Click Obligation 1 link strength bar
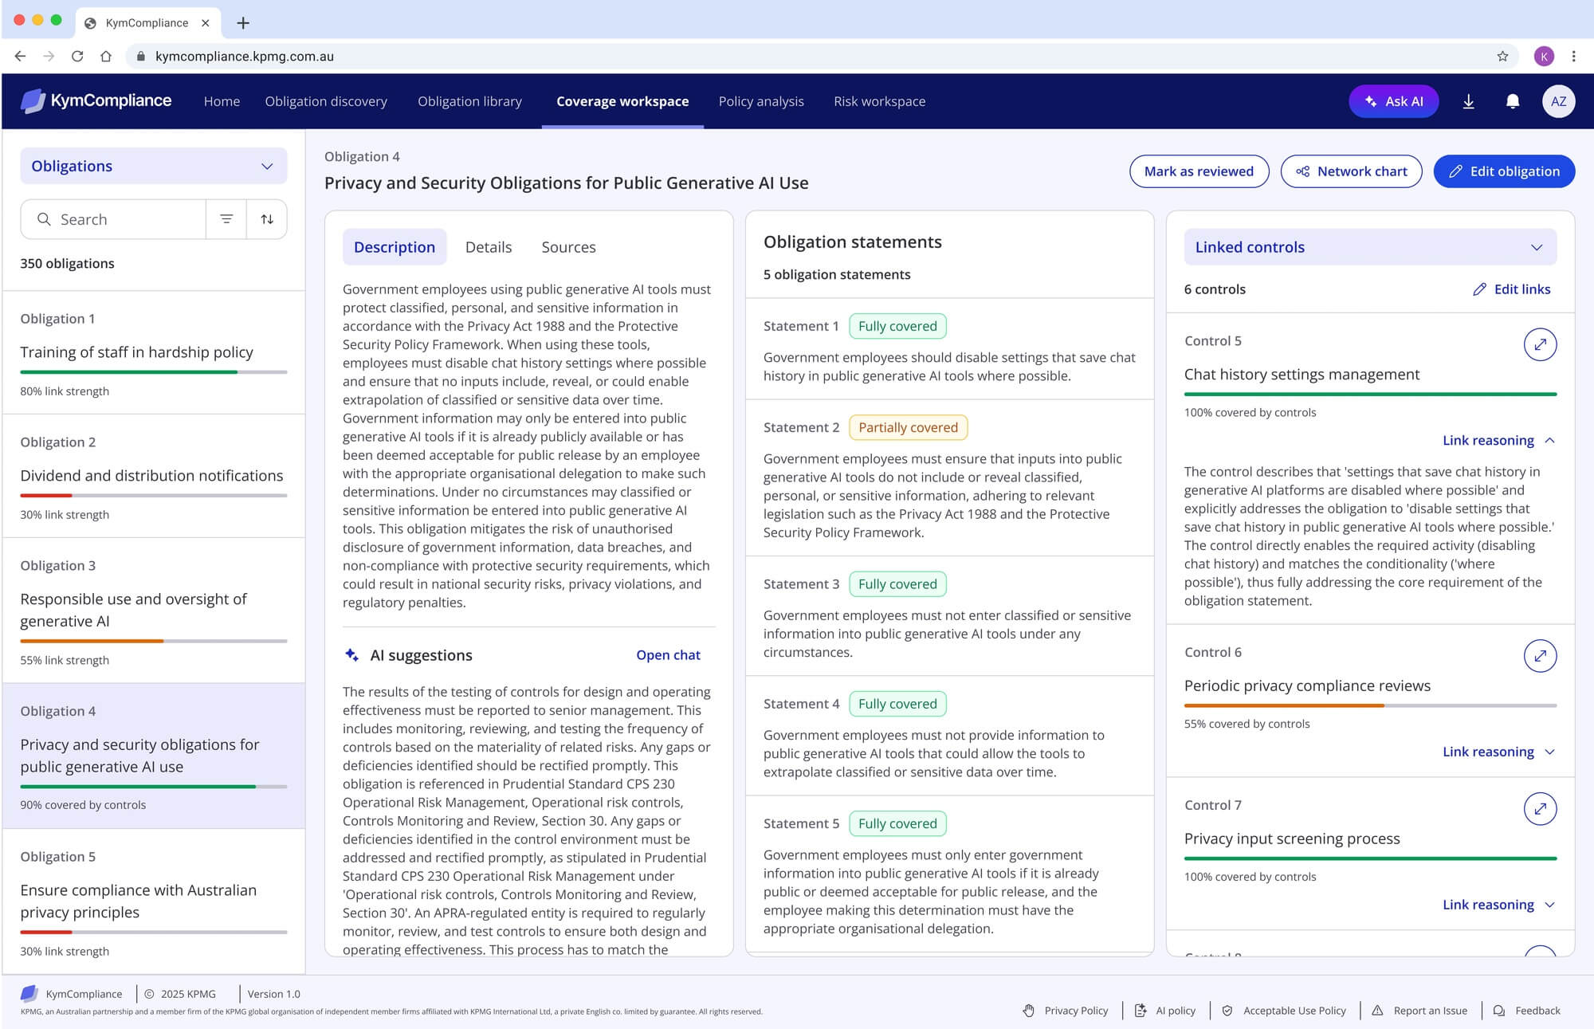 pos(153,372)
